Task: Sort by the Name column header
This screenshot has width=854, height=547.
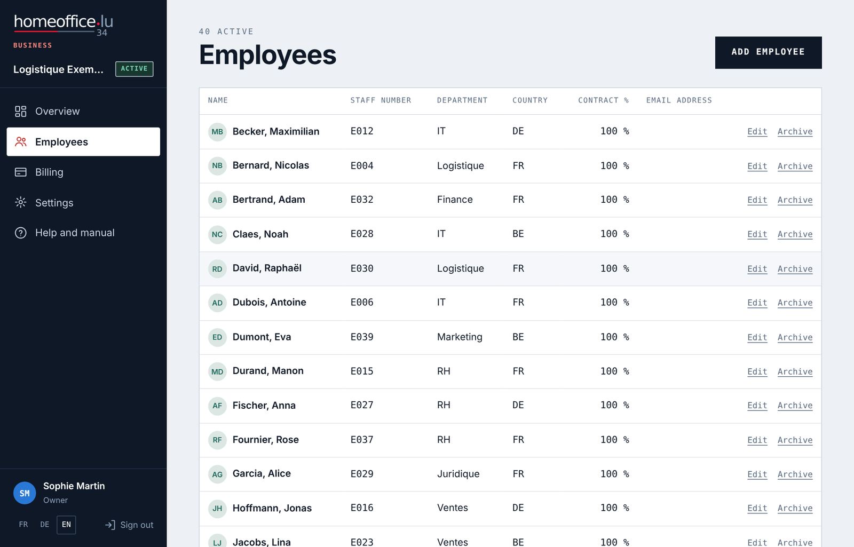Action: [x=218, y=100]
